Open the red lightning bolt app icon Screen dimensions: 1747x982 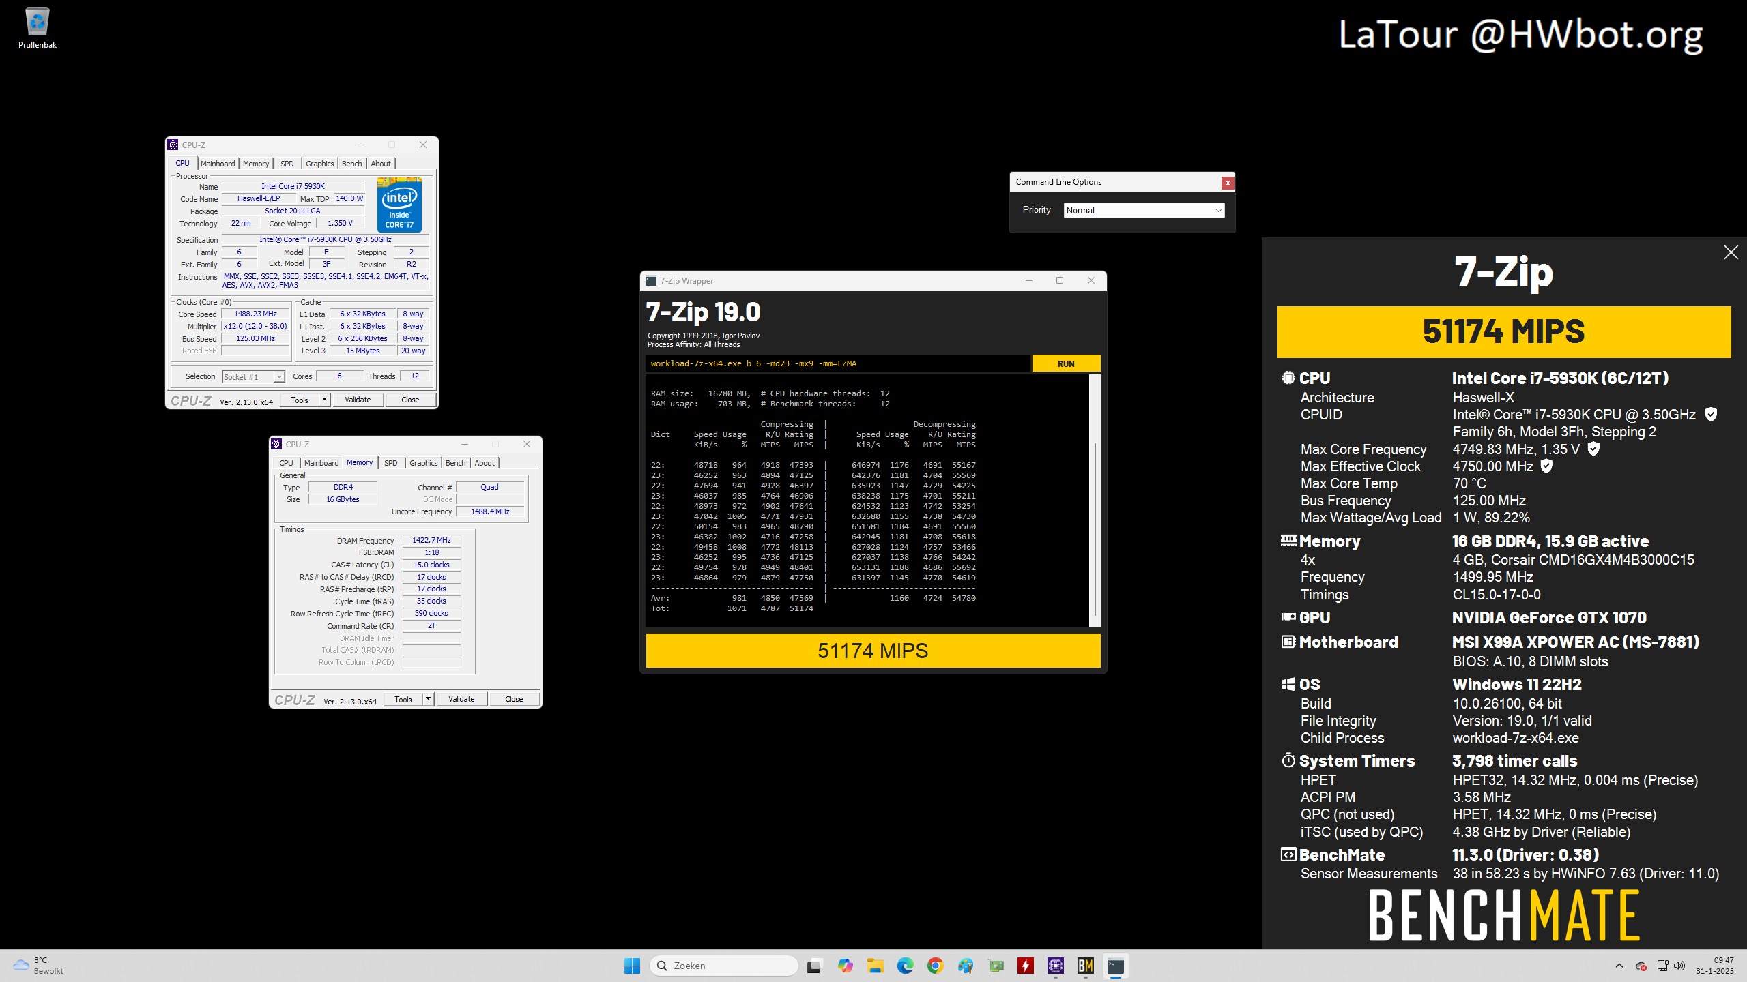(x=1025, y=966)
